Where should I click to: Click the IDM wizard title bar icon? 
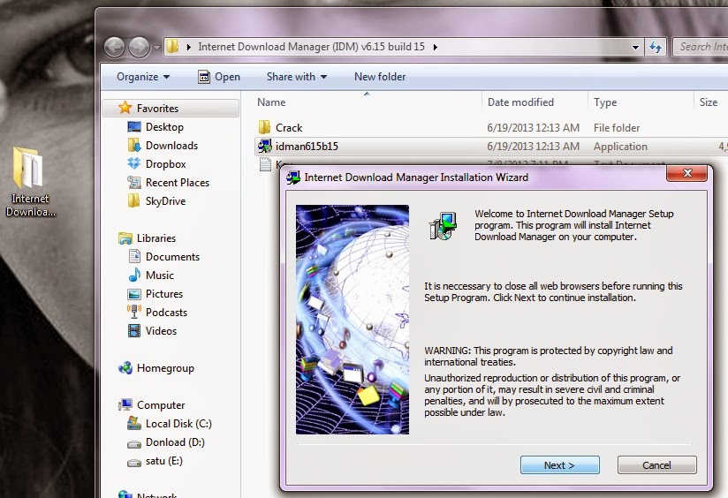pyautogui.click(x=293, y=177)
